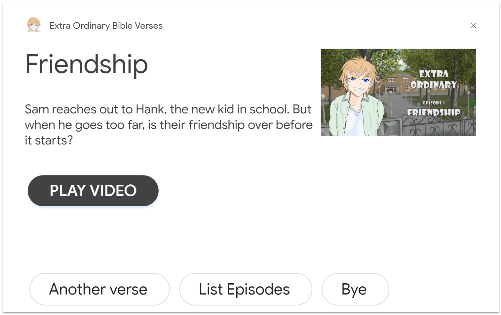Viewport: 501px width, 315px height.
Task: Click the Extra Ordinary Bible Verses title
Action: click(106, 26)
